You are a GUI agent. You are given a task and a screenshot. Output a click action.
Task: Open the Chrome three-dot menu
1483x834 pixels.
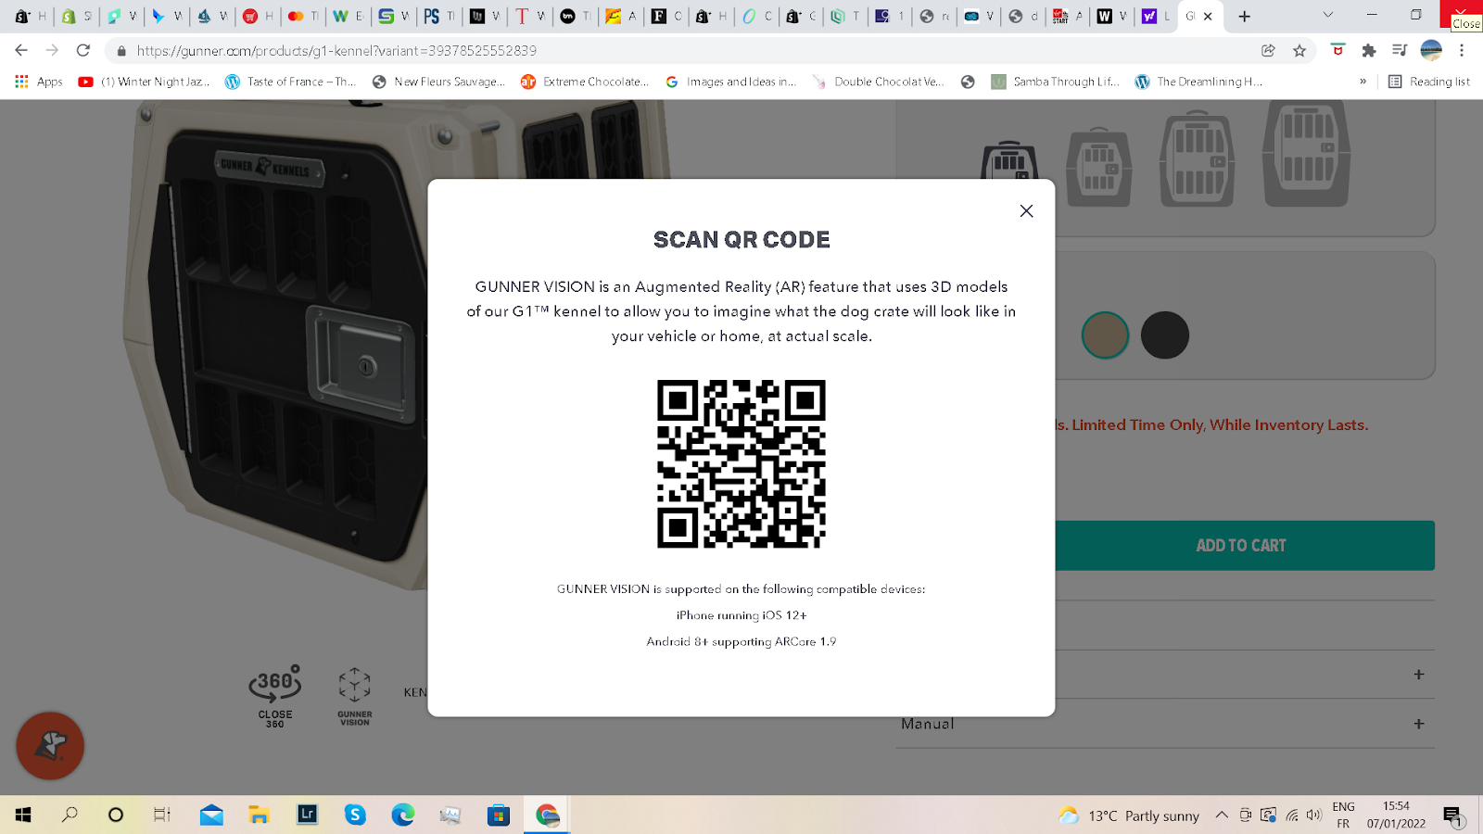[x=1462, y=51]
